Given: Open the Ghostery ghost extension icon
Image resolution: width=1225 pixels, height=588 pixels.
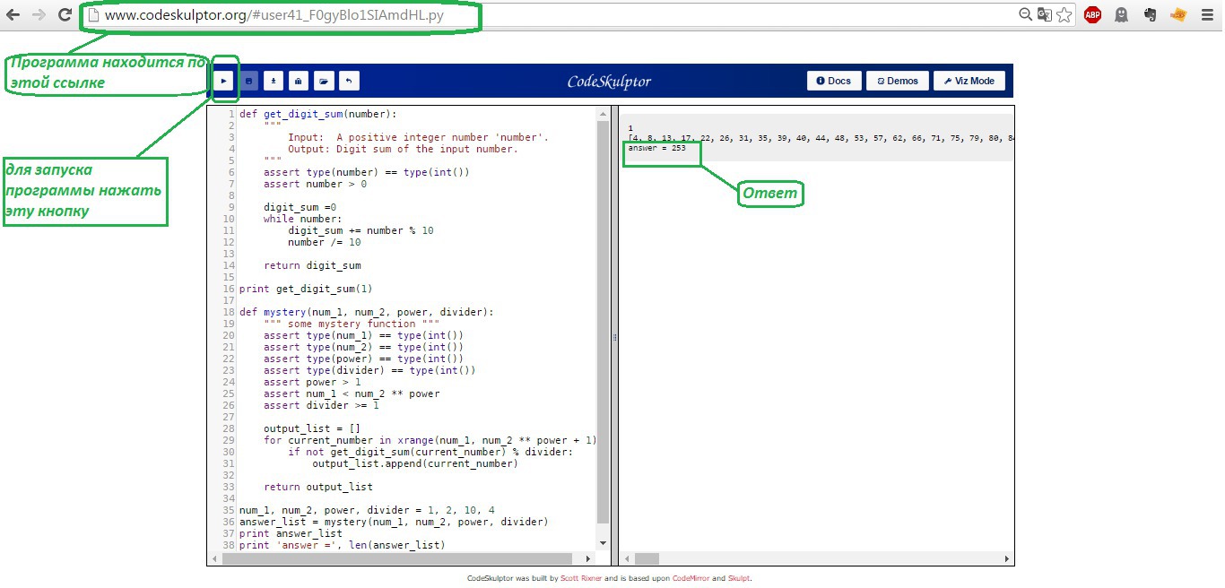Looking at the screenshot, I should pyautogui.click(x=1121, y=14).
